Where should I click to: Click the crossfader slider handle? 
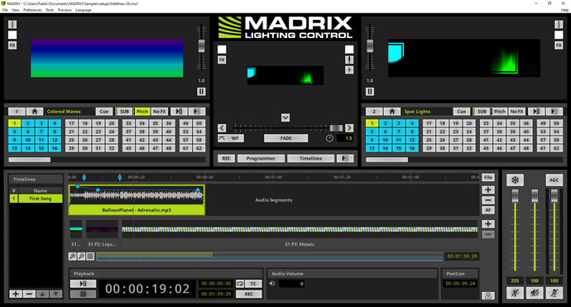click(x=336, y=127)
